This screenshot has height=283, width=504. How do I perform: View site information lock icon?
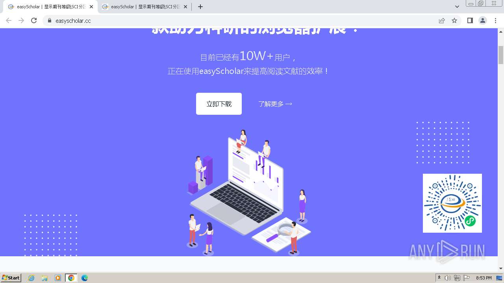[49, 20]
